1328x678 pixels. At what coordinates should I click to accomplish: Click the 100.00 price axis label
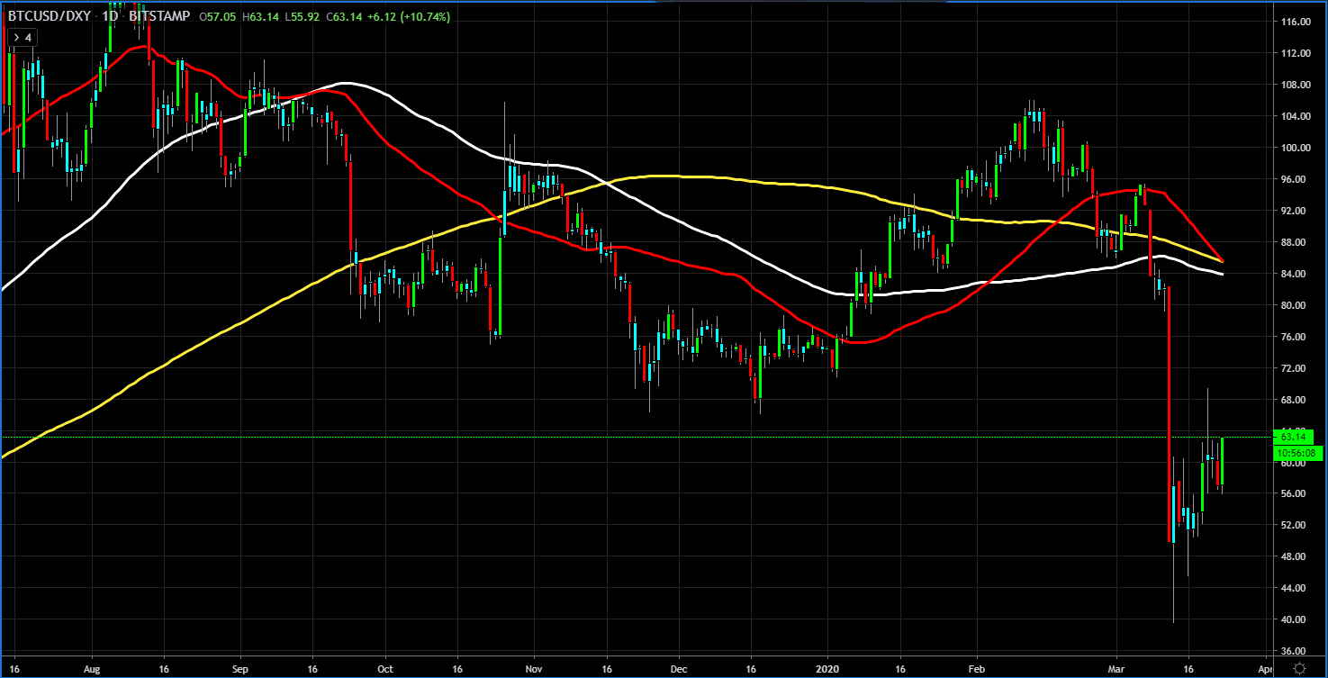[1294, 148]
